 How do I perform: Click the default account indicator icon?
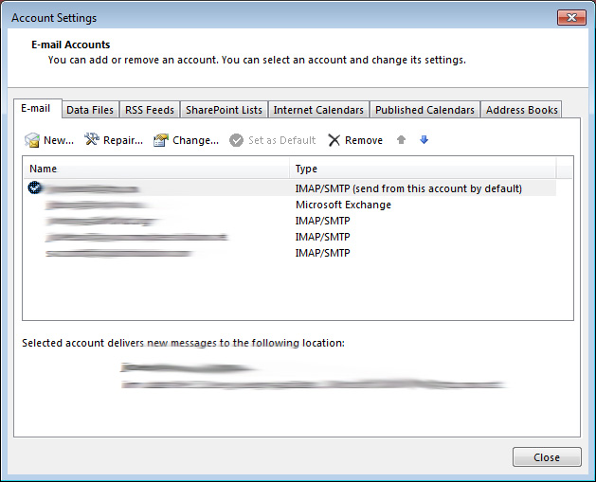(35, 187)
